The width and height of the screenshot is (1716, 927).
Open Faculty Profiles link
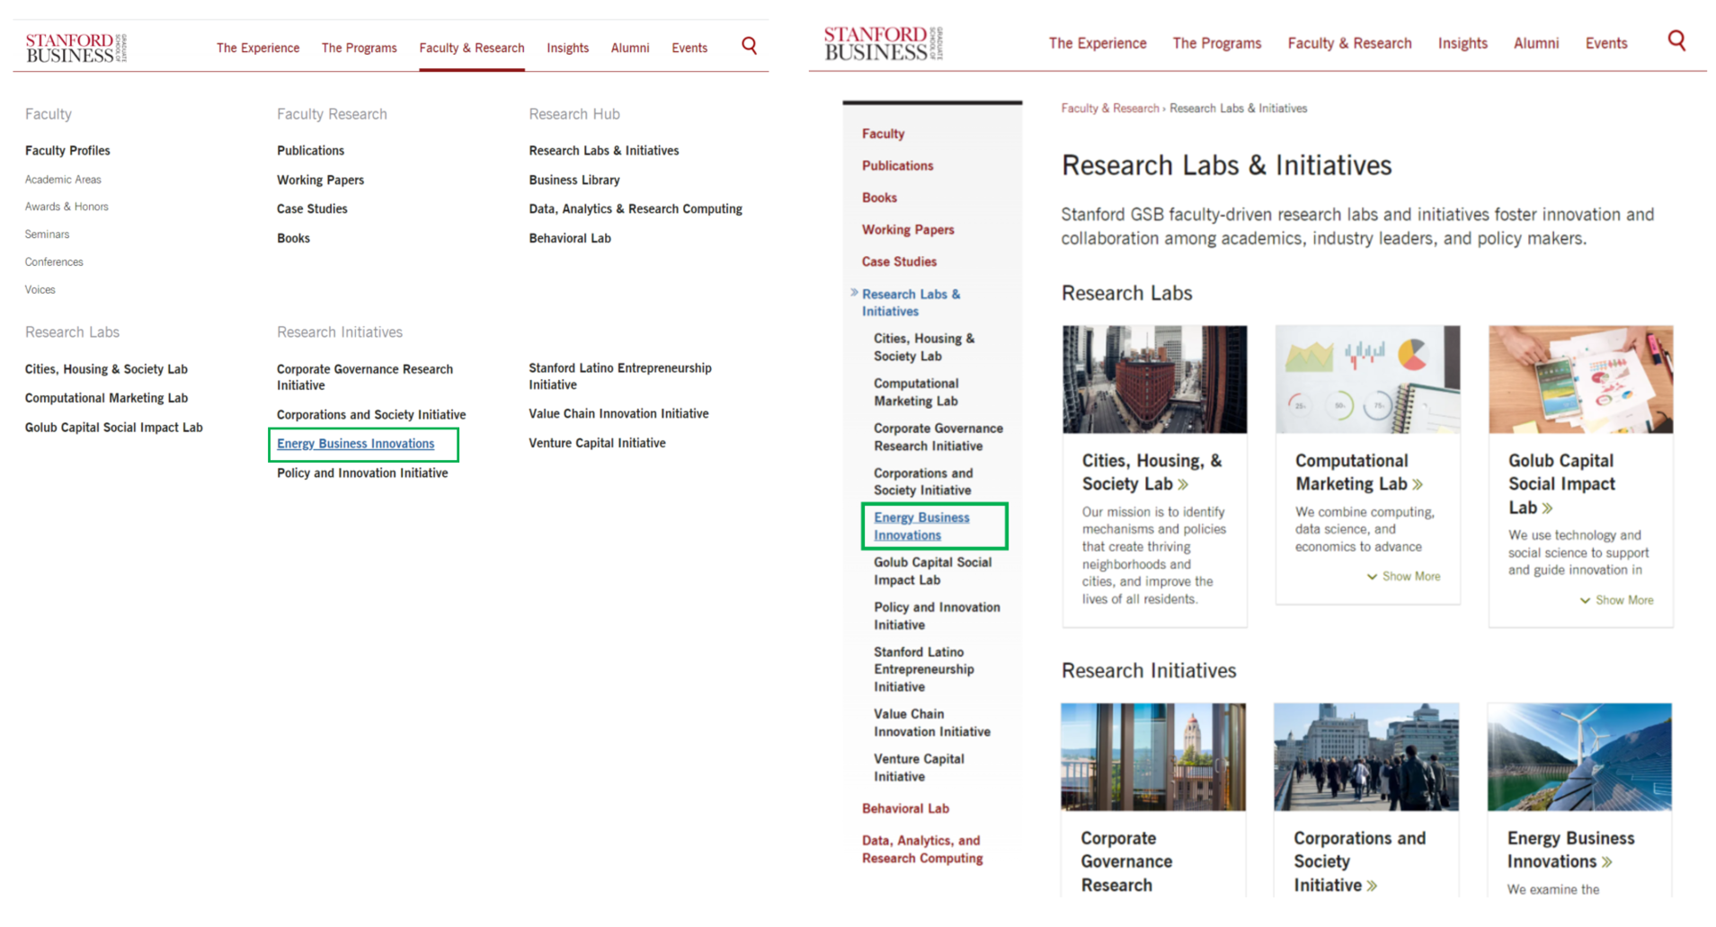point(67,151)
